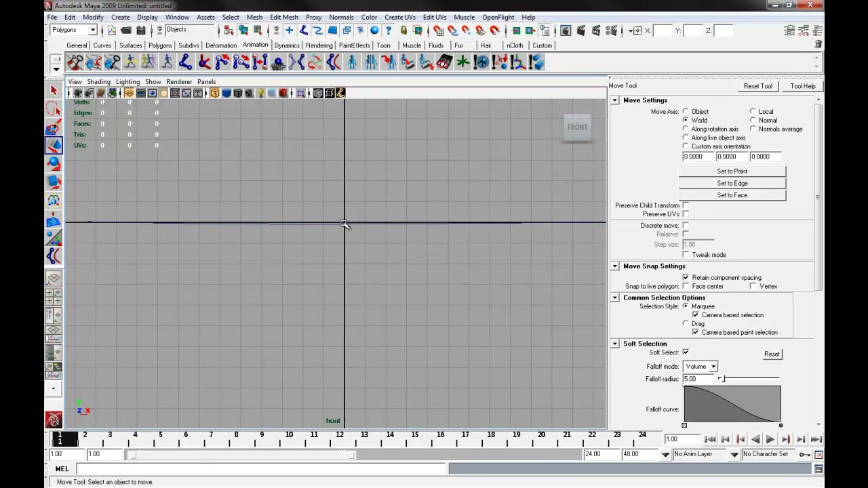
Task: Select Local move axis radio button
Action: tap(753, 111)
